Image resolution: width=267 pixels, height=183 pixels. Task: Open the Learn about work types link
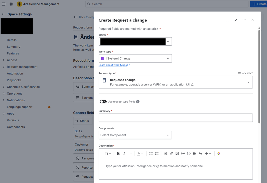(113, 65)
